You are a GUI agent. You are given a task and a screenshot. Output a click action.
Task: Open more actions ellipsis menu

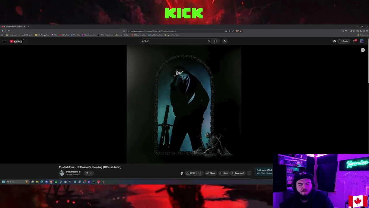tap(249, 173)
